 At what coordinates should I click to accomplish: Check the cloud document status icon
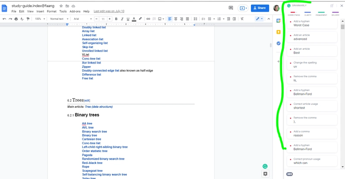(73, 6)
